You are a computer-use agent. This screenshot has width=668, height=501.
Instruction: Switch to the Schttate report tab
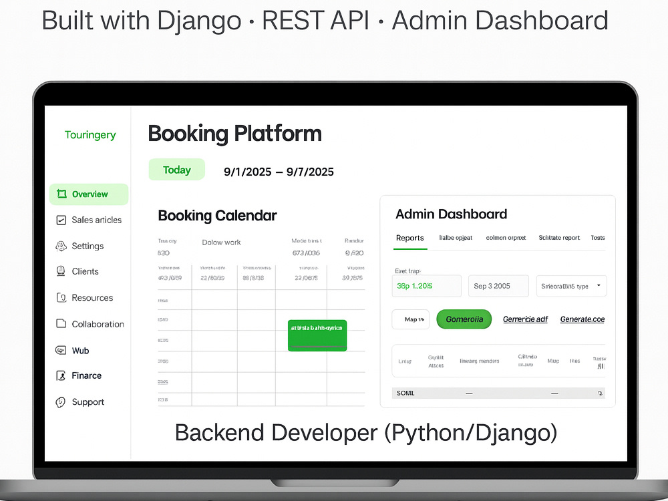[x=559, y=238]
